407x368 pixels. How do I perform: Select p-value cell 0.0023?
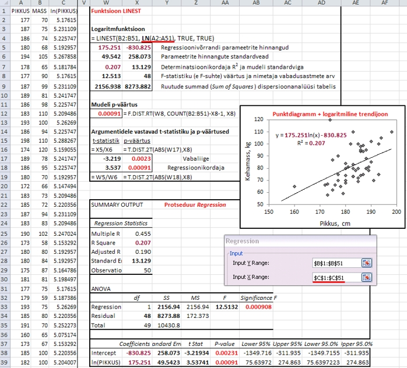click(x=137, y=158)
